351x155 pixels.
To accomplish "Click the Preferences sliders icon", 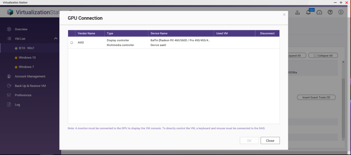I will tap(9, 95).
